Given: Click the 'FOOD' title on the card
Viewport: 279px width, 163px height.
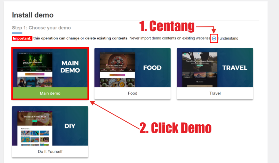Looking at the screenshot, I should 152,68.
